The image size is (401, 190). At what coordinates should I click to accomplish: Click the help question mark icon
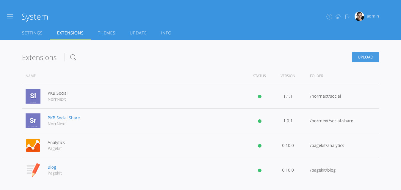329,17
